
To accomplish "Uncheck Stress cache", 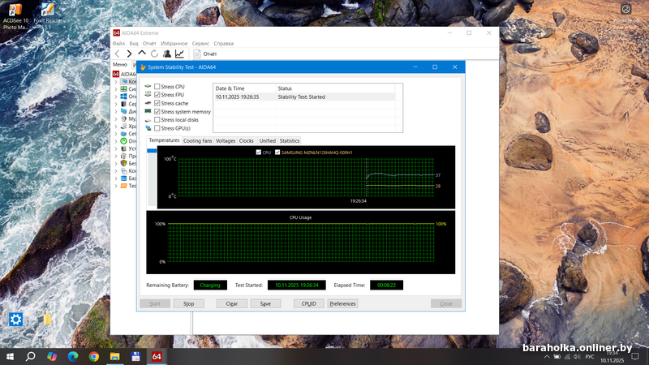I will click(x=157, y=103).
